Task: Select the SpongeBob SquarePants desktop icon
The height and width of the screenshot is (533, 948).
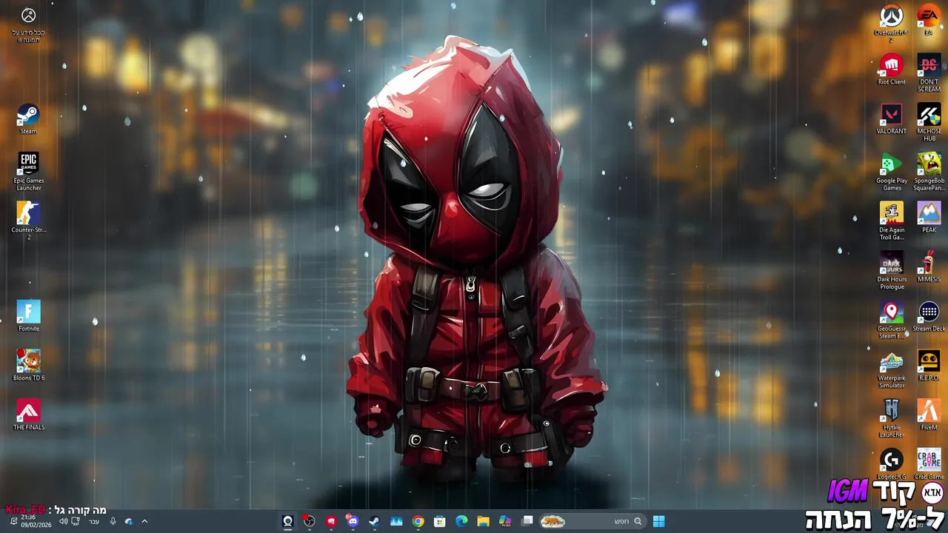Action: tap(929, 172)
